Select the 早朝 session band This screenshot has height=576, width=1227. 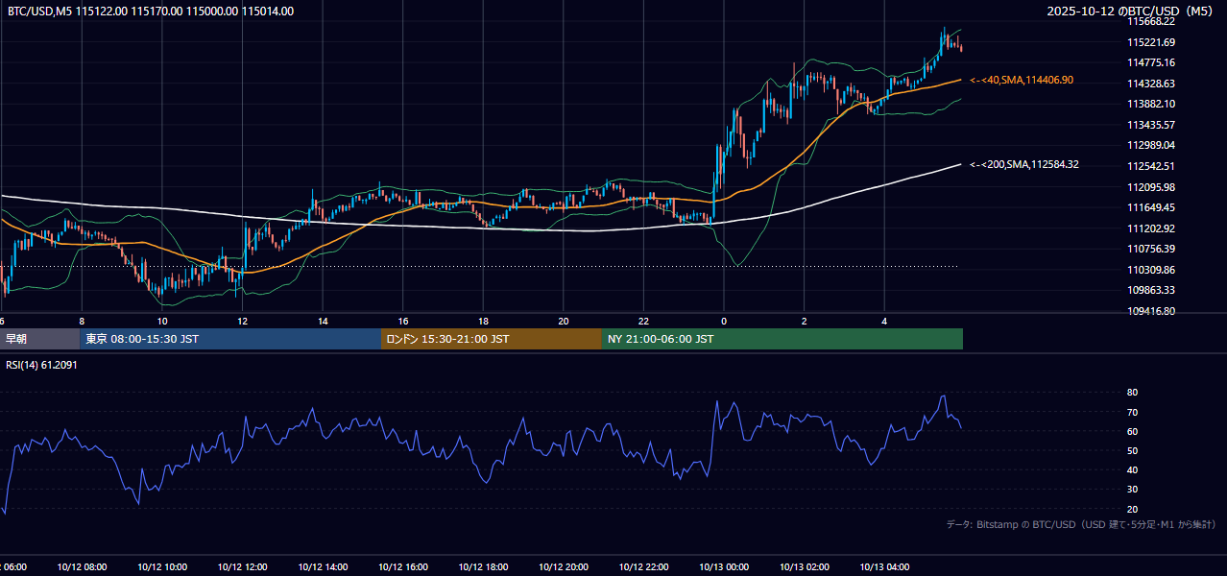coord(39,339)
